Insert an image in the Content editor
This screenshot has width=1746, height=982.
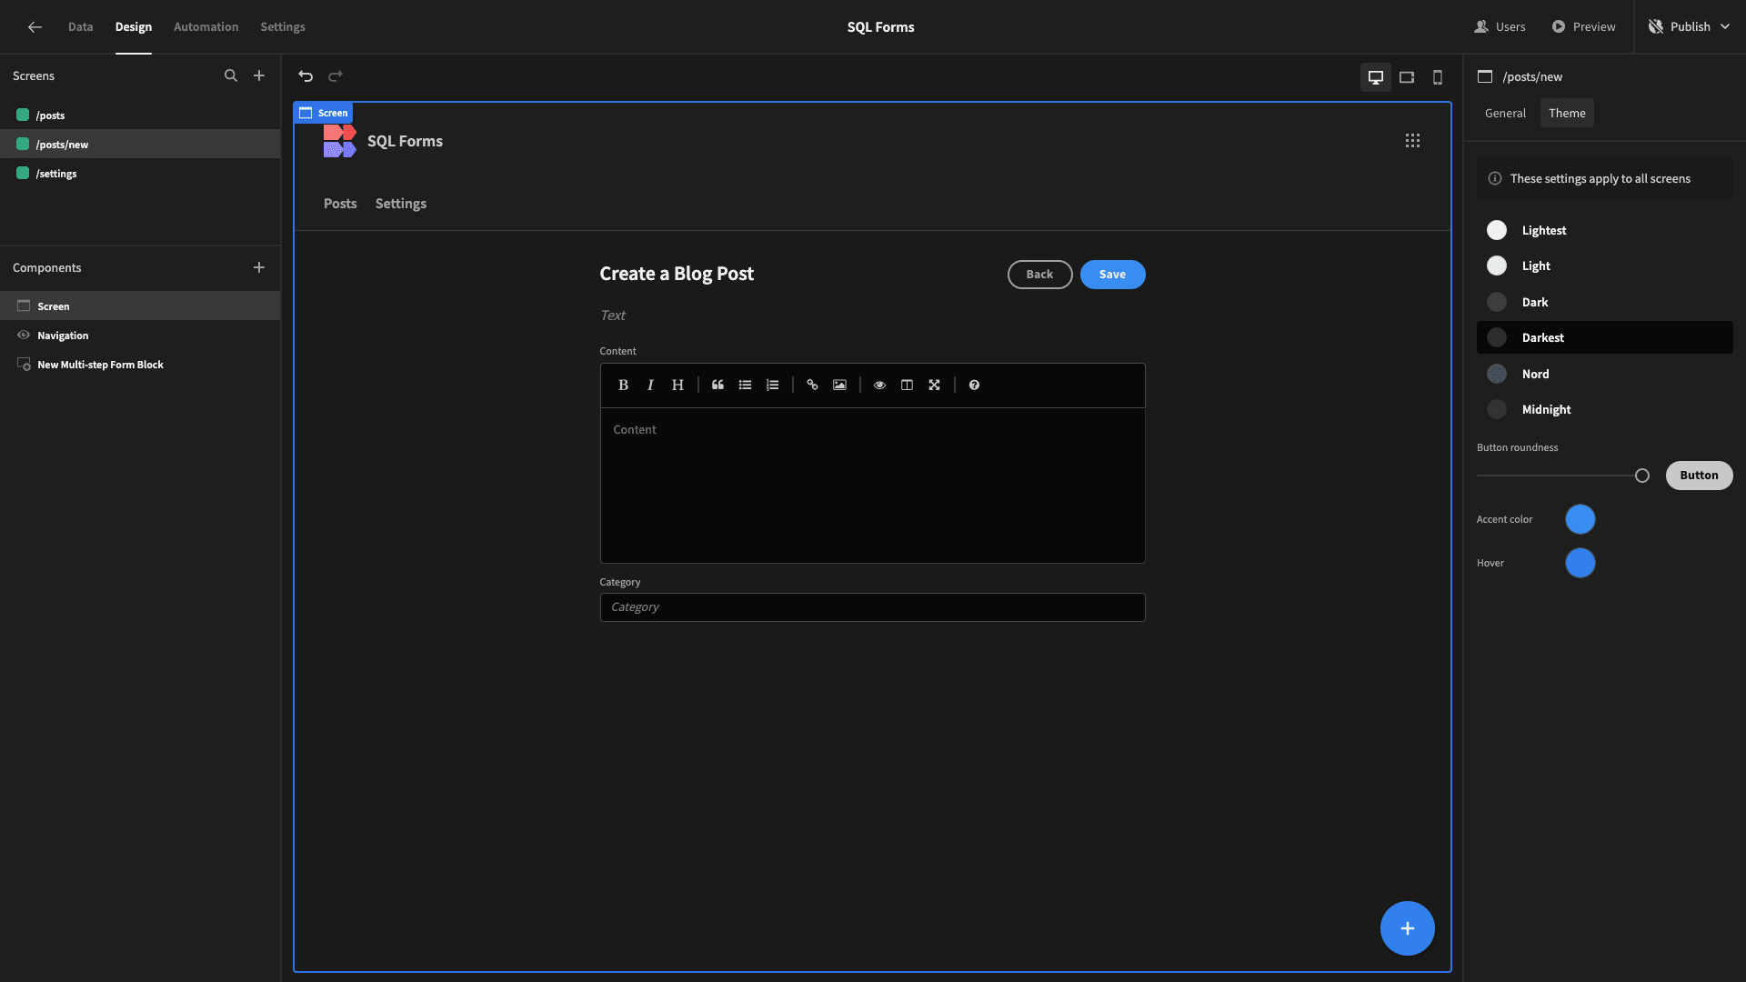pyautogui.click(x=839, y=385)
